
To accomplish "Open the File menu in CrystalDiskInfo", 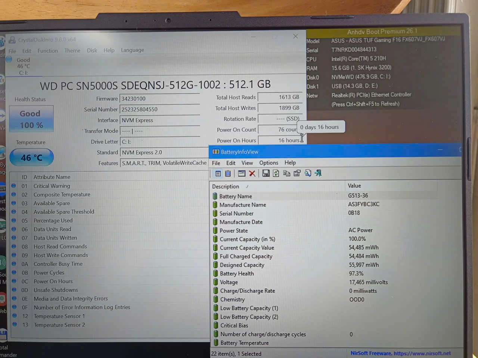I will (12, 51).
